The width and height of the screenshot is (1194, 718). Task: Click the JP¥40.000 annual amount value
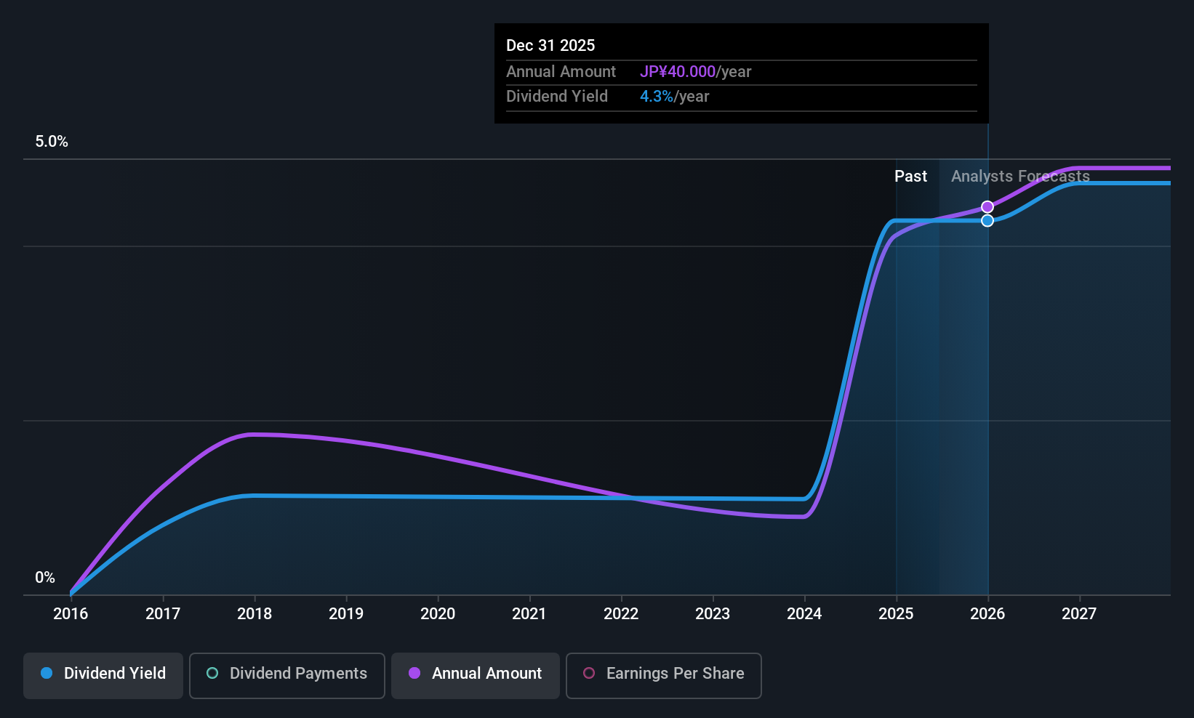tap(678, 71)
